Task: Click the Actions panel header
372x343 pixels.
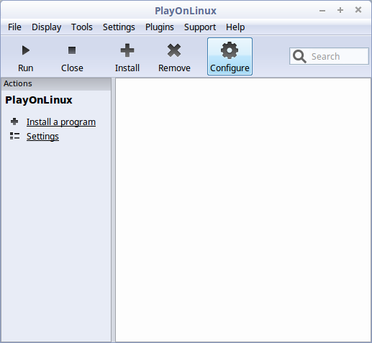Action: click(56, 83)
